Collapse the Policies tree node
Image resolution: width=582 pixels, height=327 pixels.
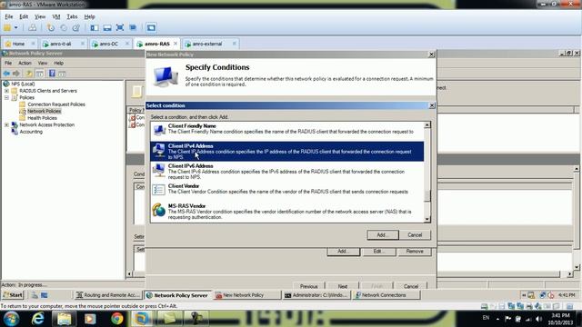[x=6, y=97]
